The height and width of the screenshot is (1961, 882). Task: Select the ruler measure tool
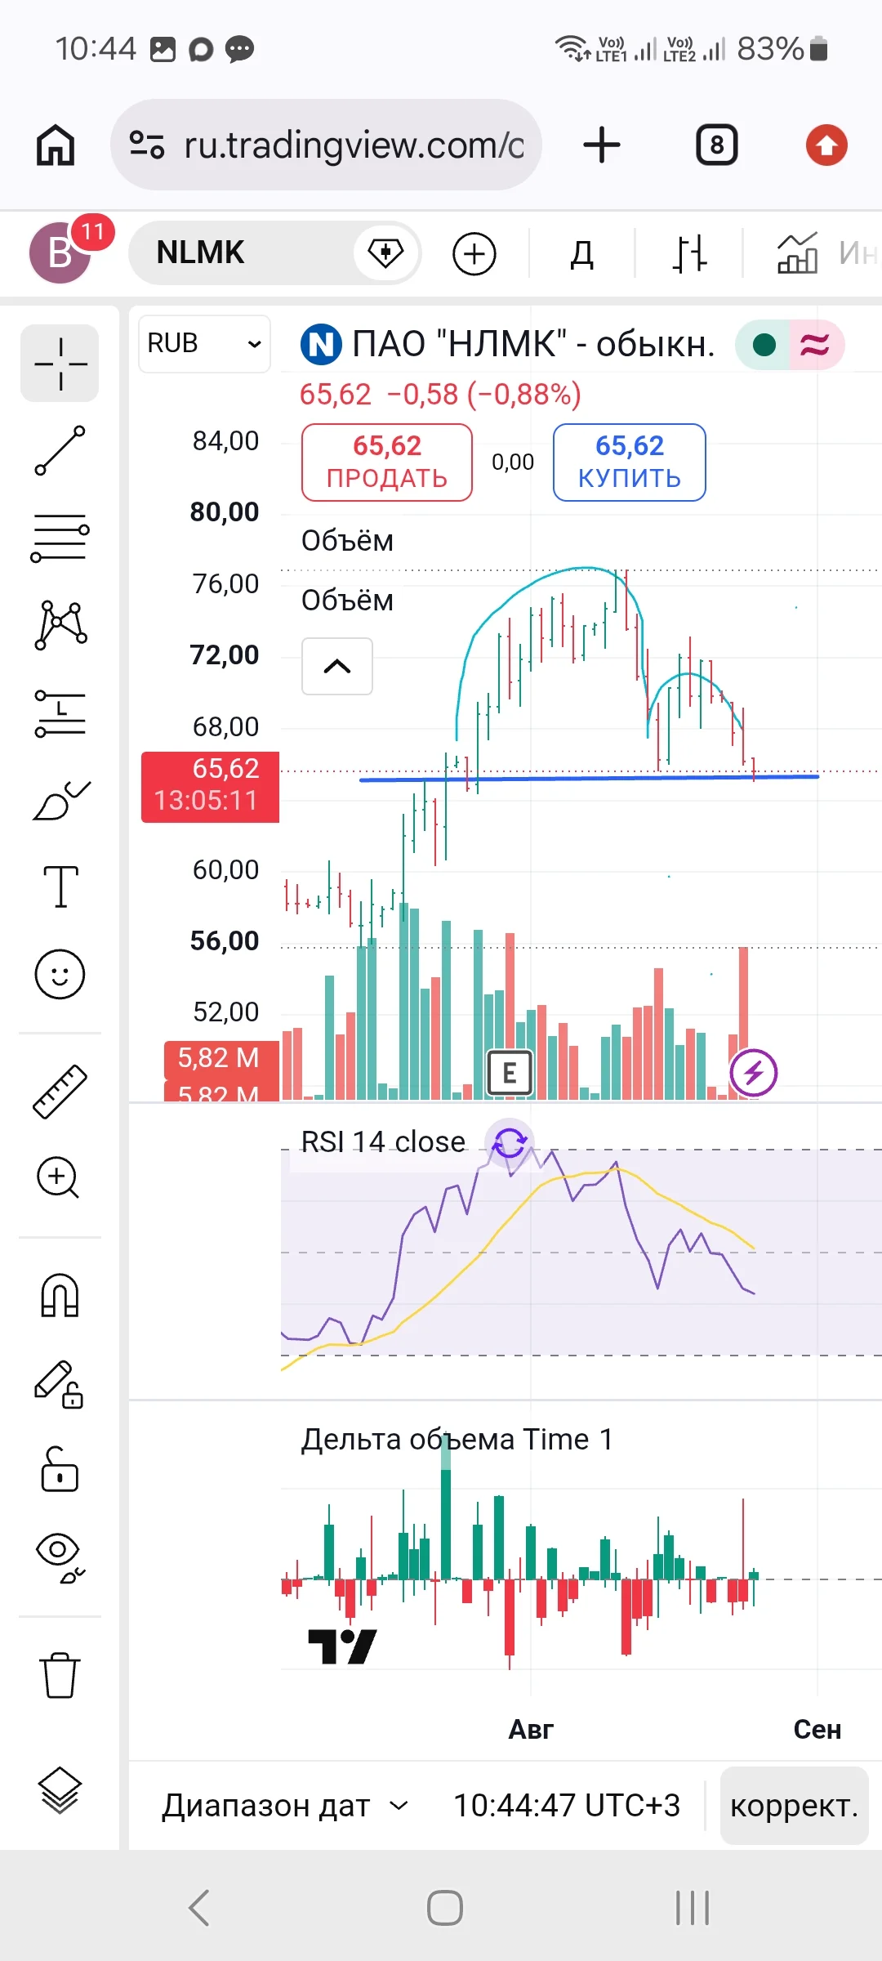coord(60,1091)
